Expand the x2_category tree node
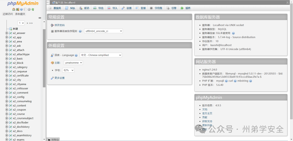Image resolution: width=293 pixels, height=141 pixels. (7, 67)
